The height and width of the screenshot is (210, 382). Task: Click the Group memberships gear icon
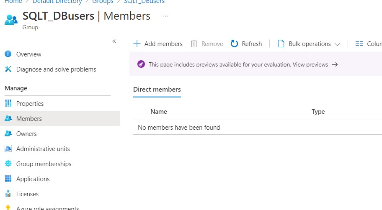pyautogui.click(x=8, y=164)
